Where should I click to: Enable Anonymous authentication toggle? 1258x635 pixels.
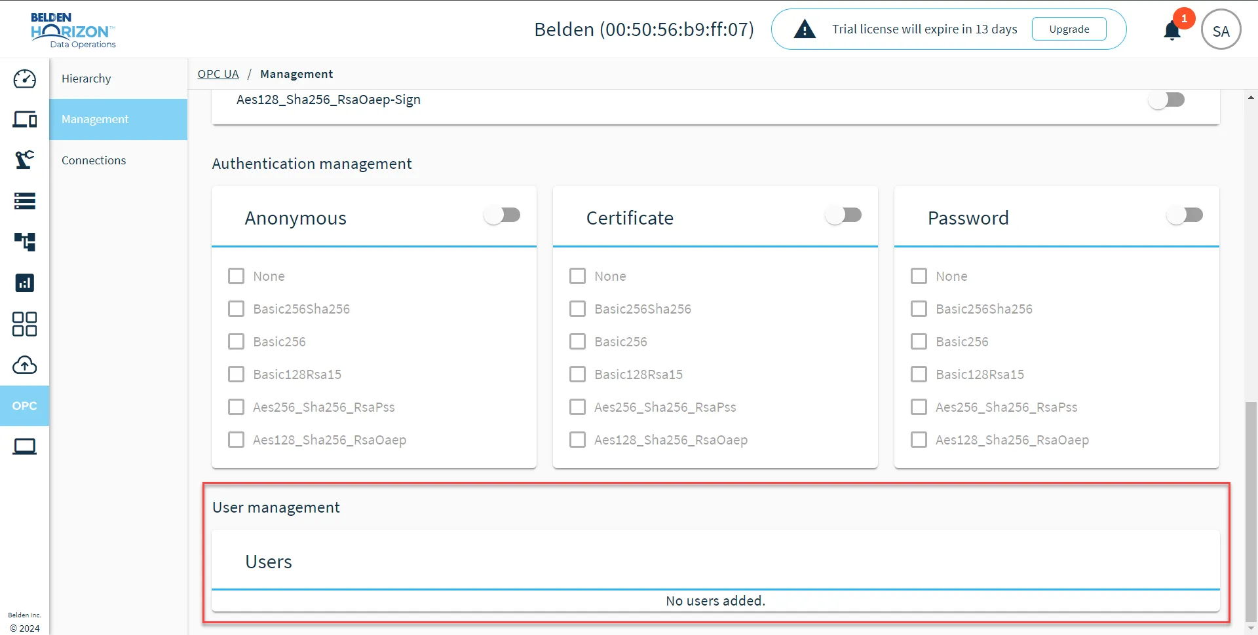click(x=503, y=215)
